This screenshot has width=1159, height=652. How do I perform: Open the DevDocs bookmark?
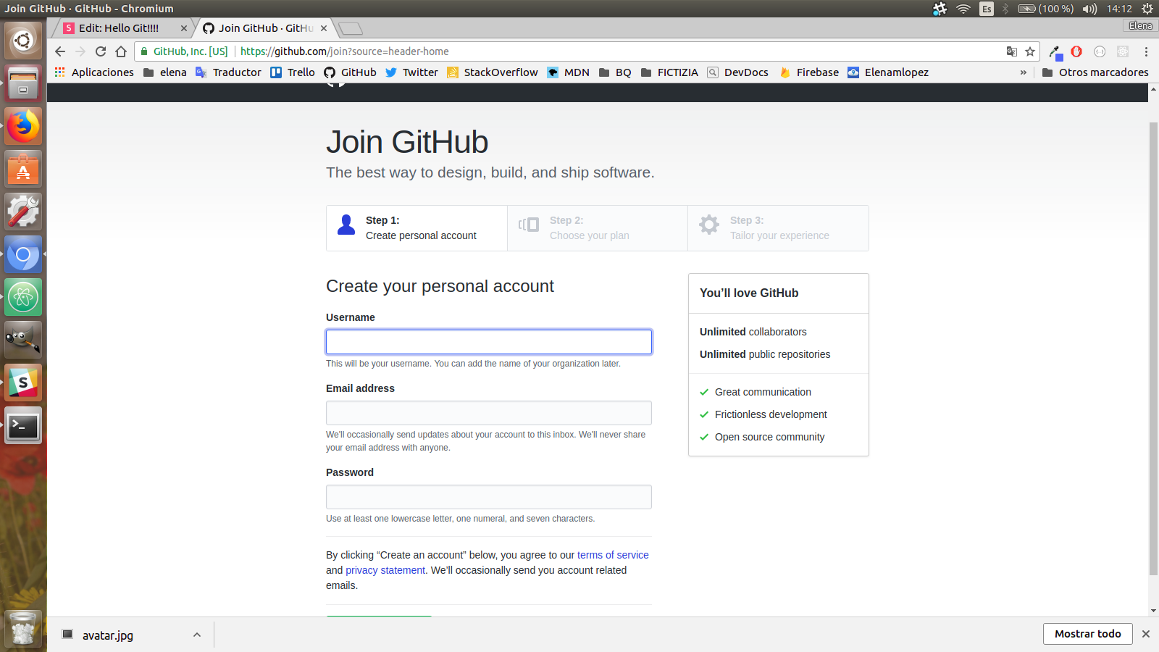(738, 72)
